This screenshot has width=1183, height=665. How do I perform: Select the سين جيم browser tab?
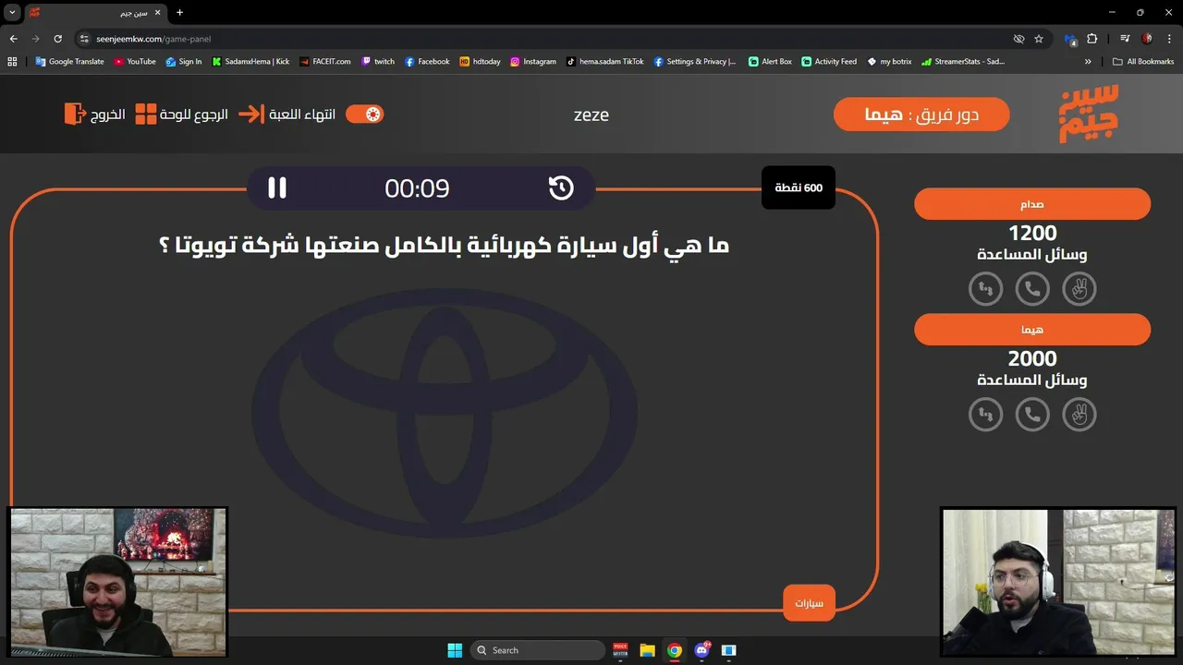pos(97,13)
